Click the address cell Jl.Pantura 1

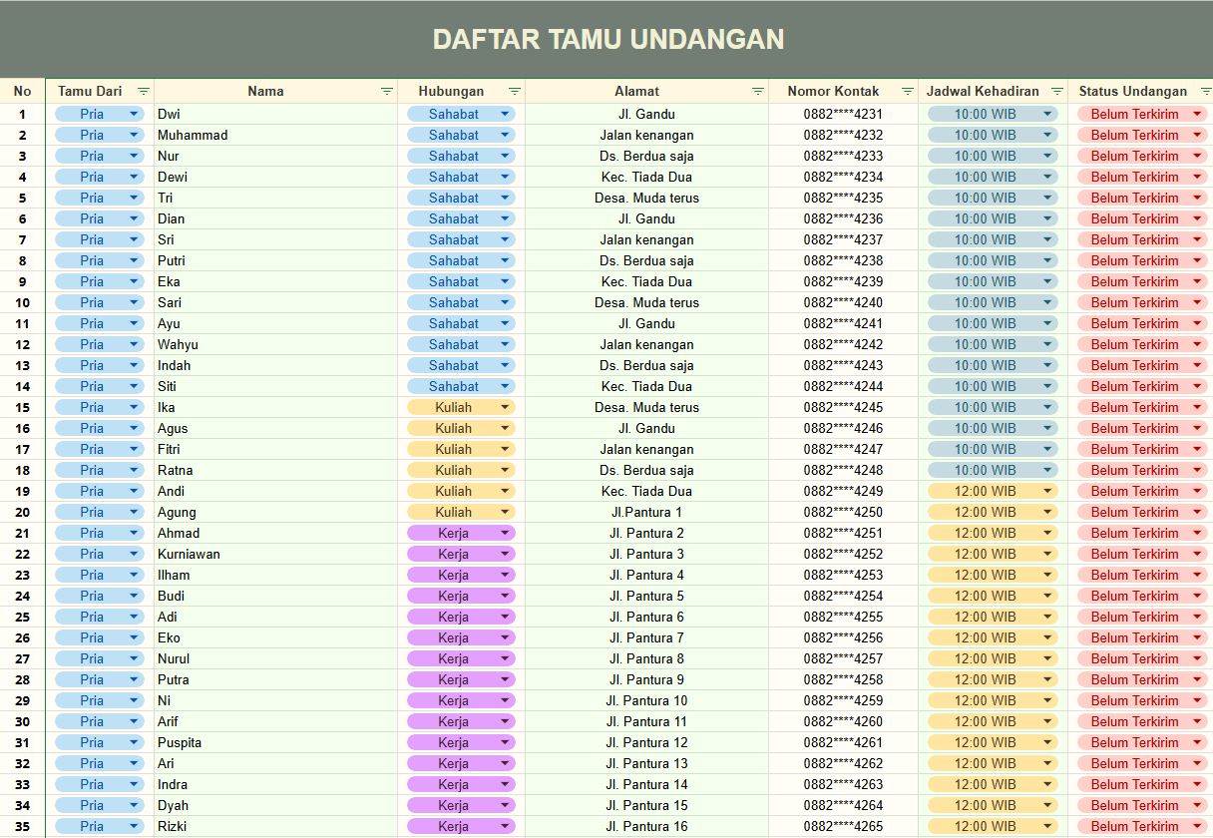646,512
